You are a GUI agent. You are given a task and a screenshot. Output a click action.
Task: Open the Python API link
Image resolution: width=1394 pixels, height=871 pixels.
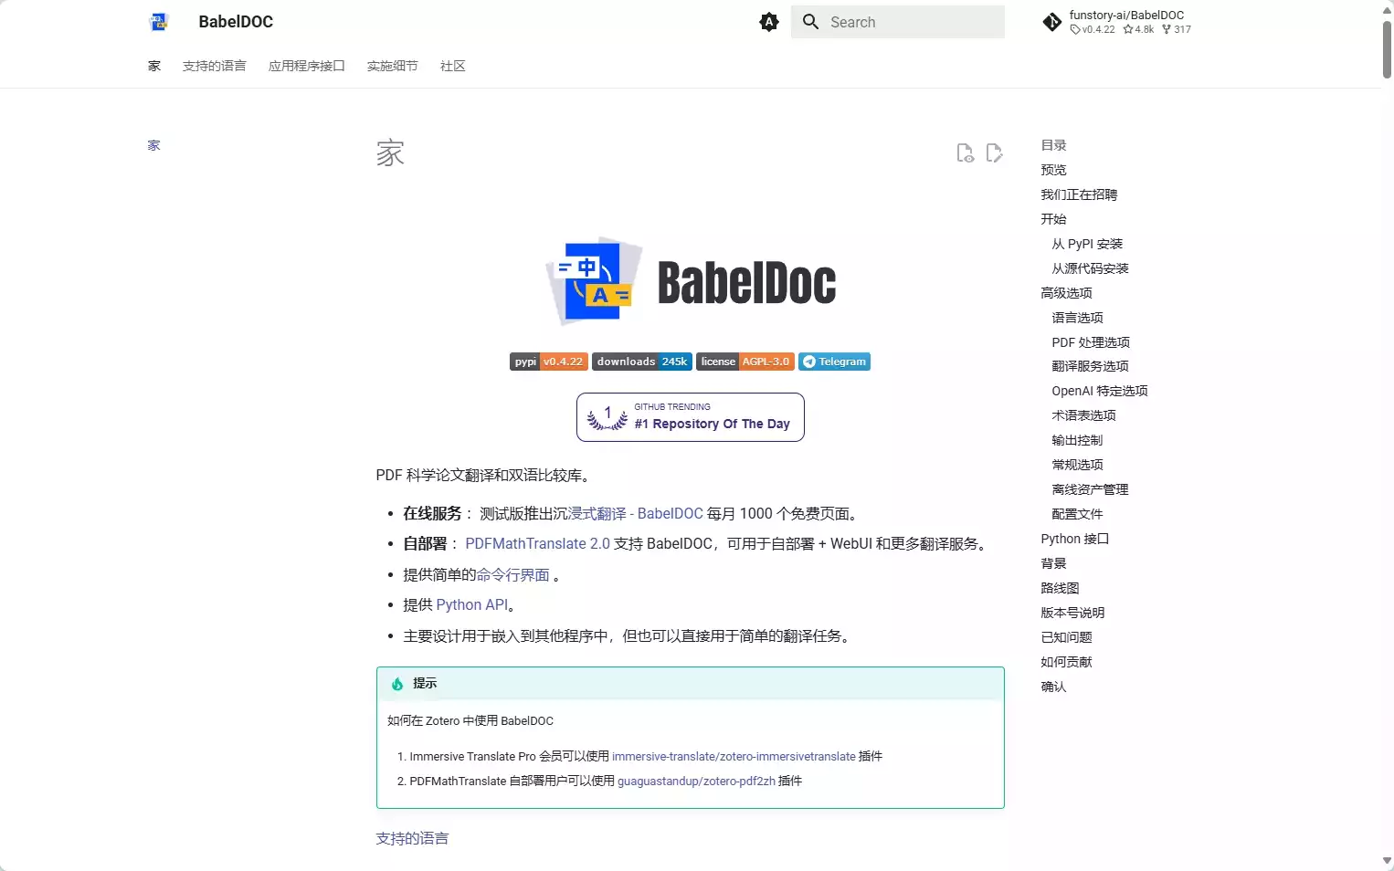(x=471, y=605)
